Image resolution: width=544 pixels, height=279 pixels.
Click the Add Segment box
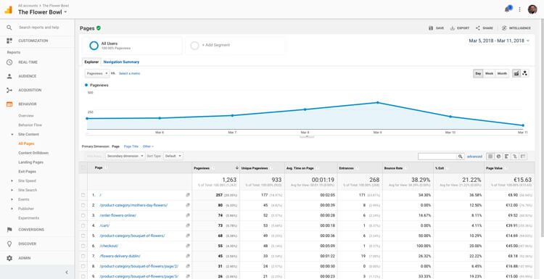pos(235,46)
